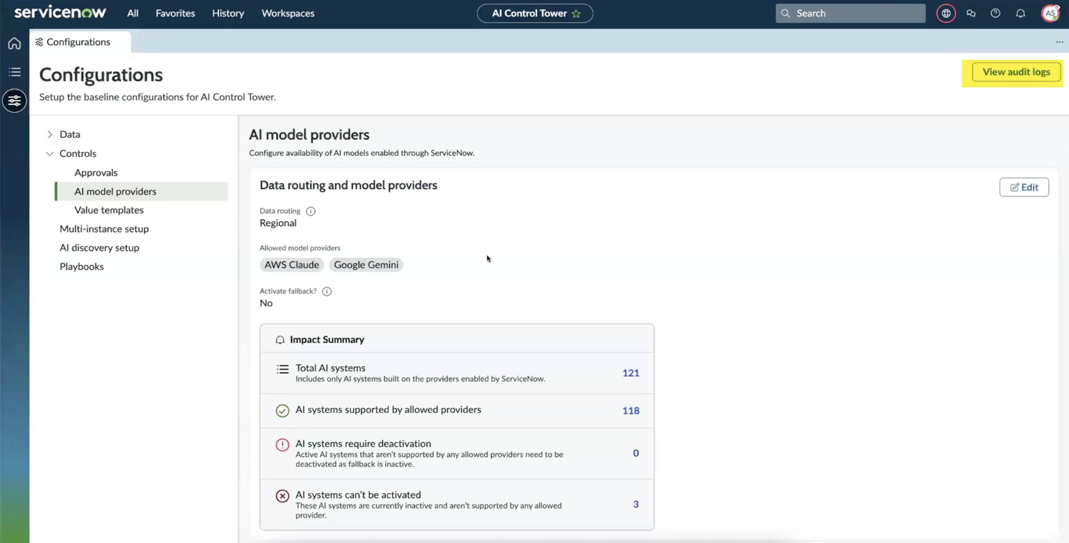Viewport: 1069px width, 543px height.
Task: Show Data routing info tooltip icon
Action: [x=311, y=211]
